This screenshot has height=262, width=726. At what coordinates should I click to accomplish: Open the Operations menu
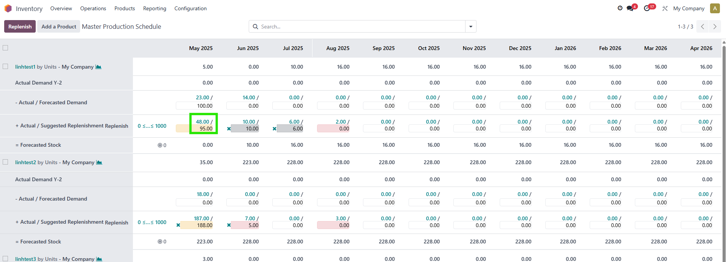coord(93,8)
